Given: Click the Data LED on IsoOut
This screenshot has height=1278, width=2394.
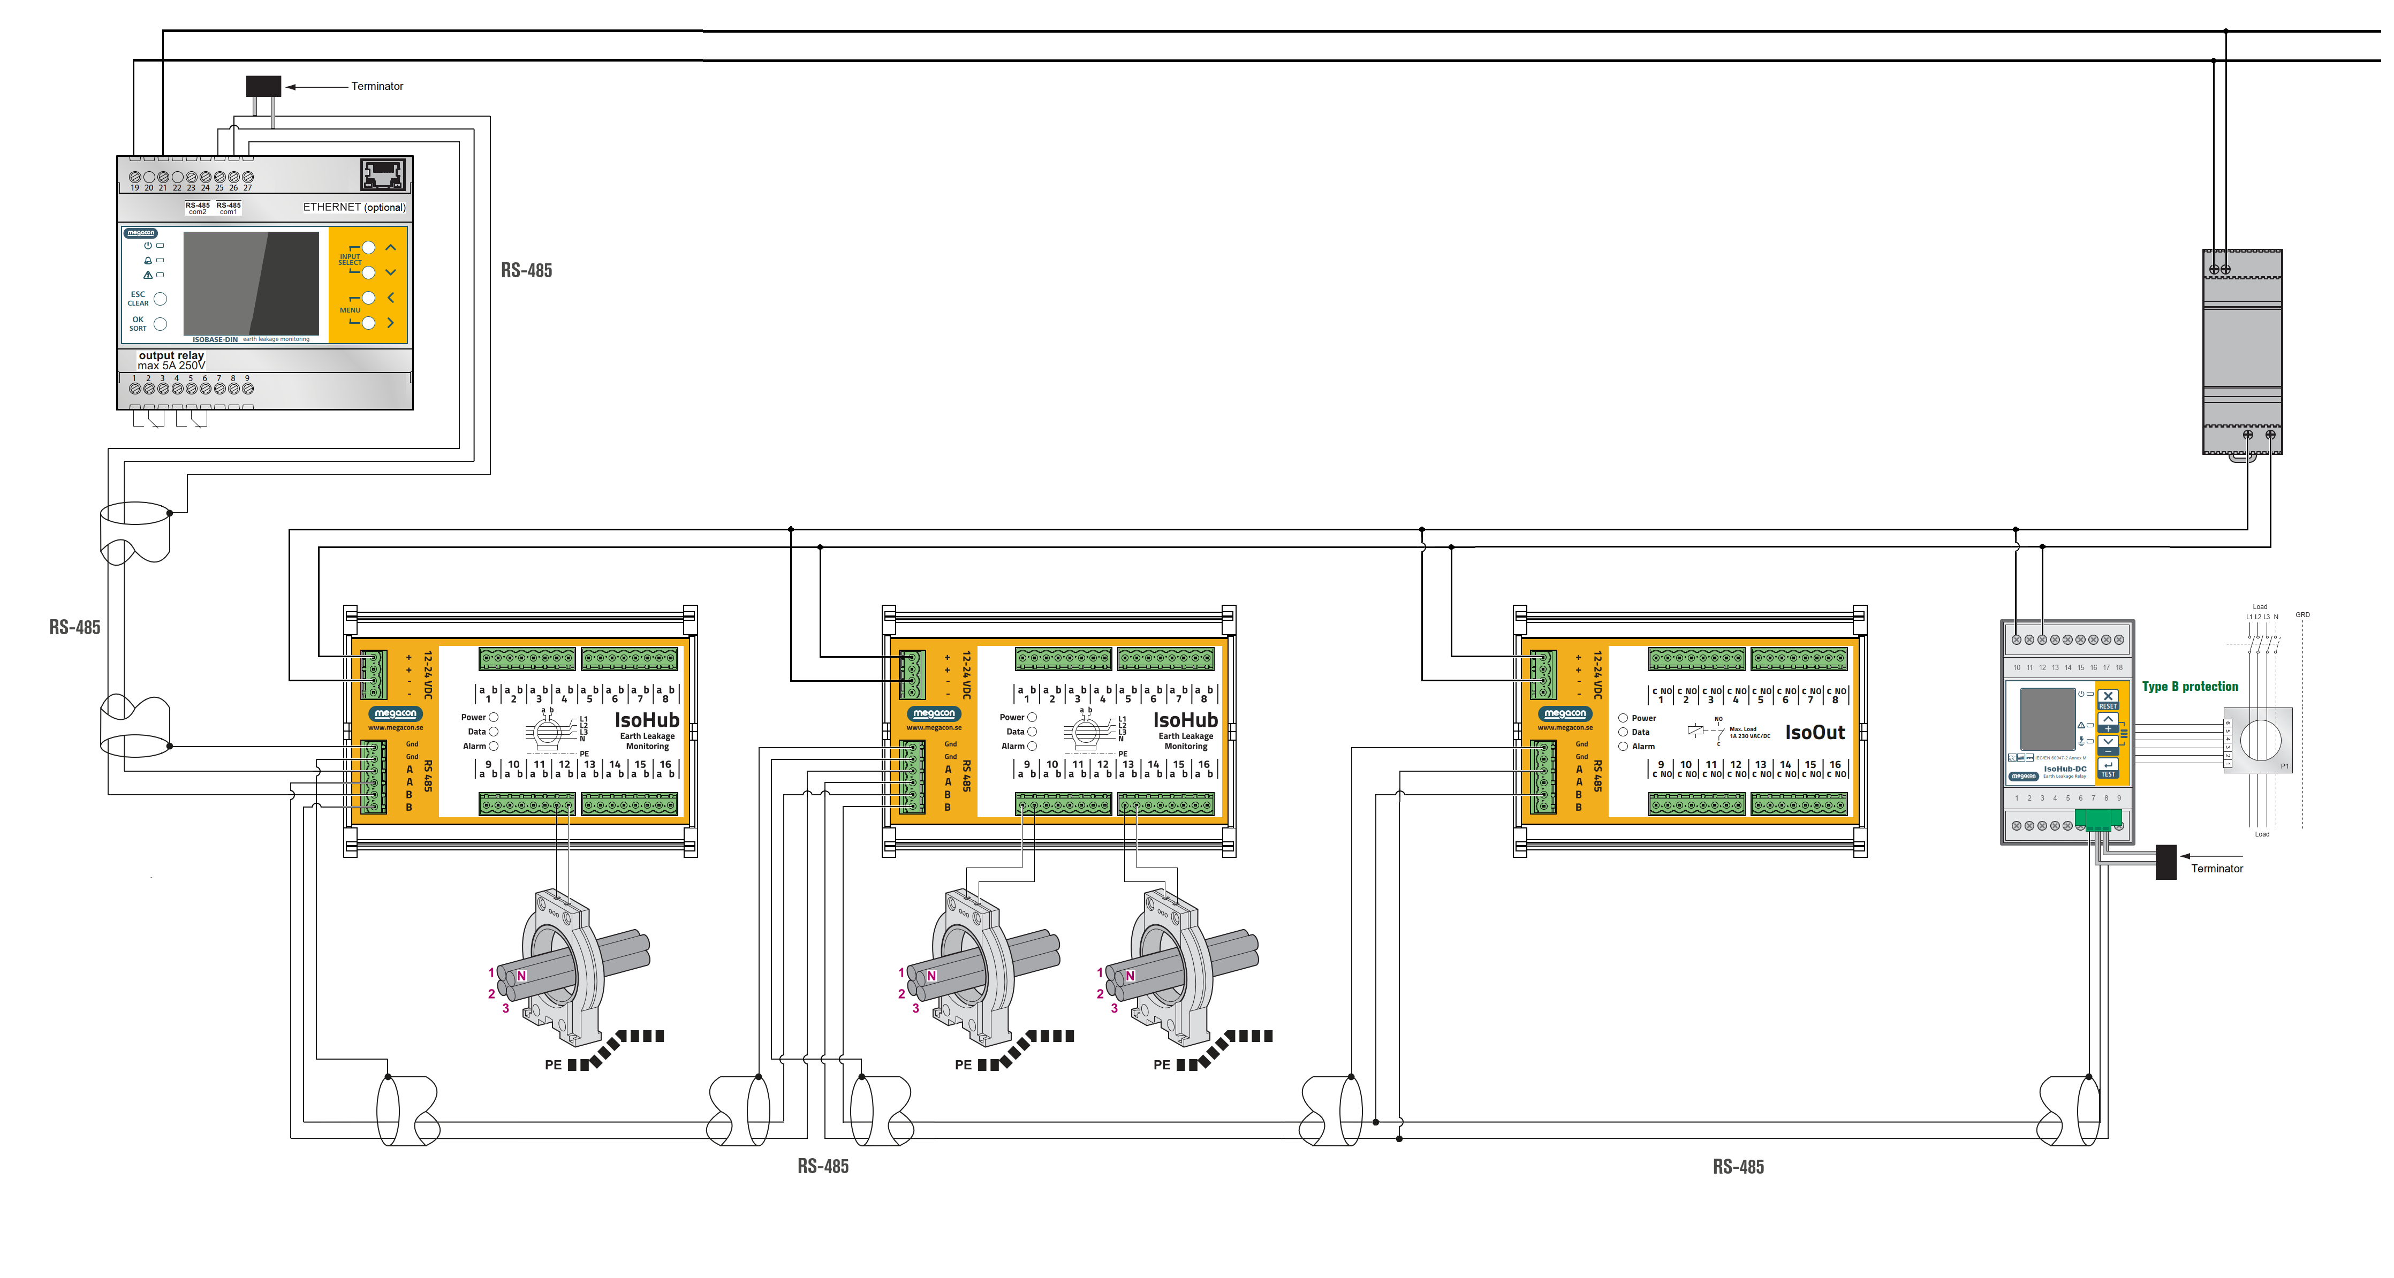Looking at the screenshot, I should click(x=1623, y=732).
